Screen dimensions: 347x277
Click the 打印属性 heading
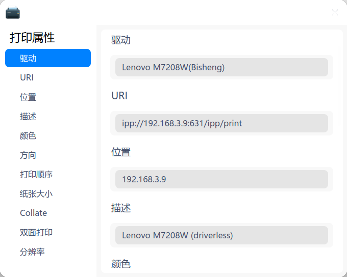pos(32,37)
